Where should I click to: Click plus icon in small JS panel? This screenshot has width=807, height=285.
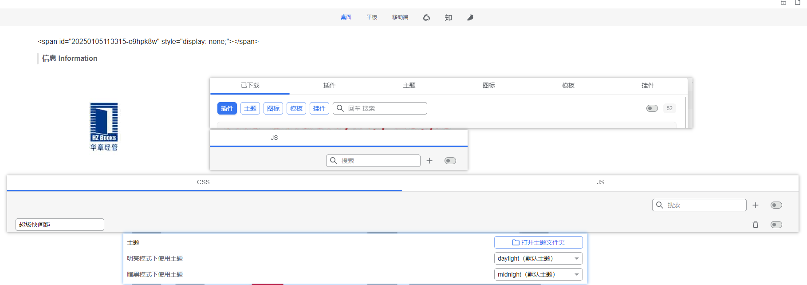tap(429, 161)
